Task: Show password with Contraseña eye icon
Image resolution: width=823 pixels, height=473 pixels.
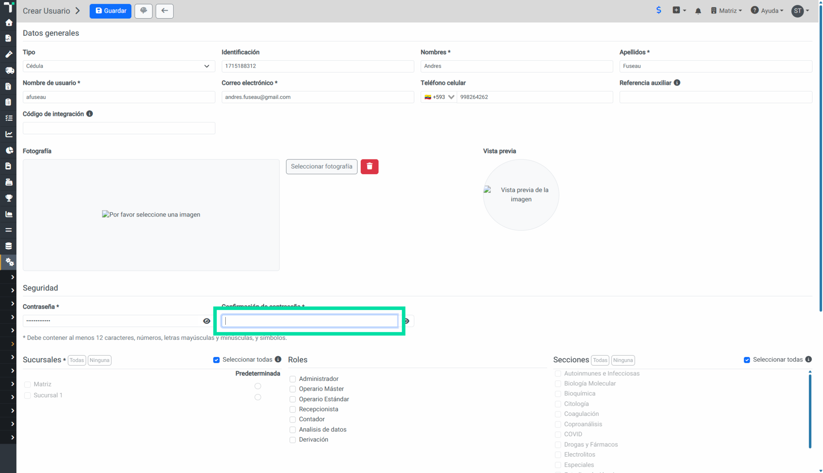Action: coord(206,321)
